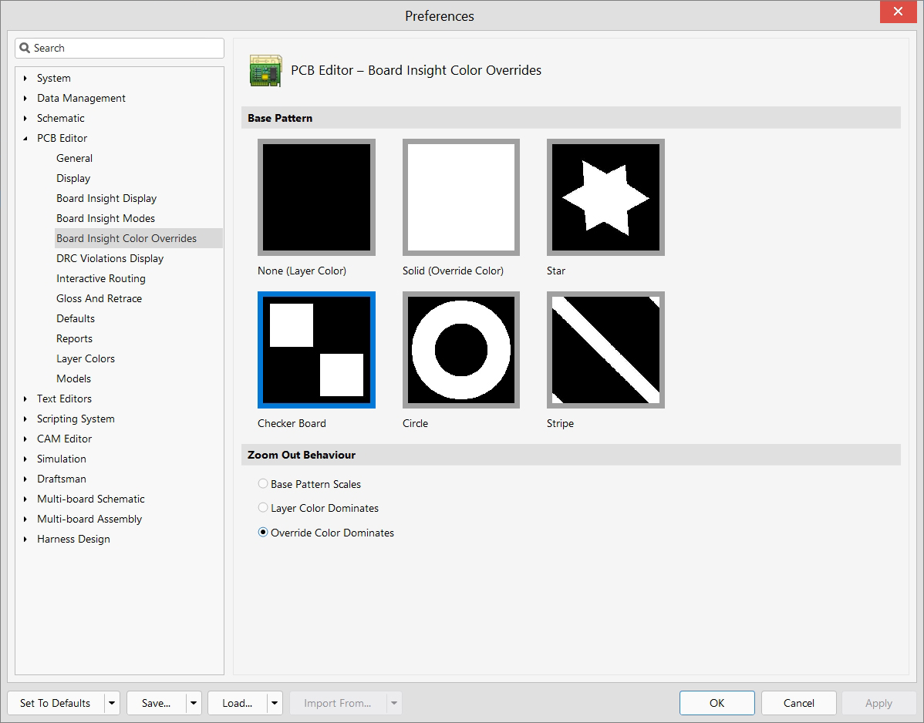Click the Cancel button
Viewport: 924px width, 723px height.
click(x=798, y=703)
